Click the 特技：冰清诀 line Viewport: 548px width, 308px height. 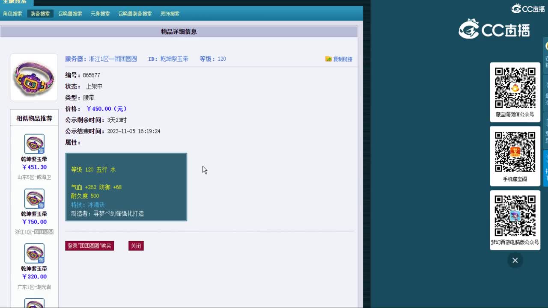pos(88,205)
